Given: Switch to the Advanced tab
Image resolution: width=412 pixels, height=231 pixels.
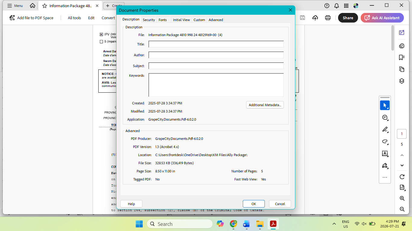Looking at the screenshot, I should point(216,20).
